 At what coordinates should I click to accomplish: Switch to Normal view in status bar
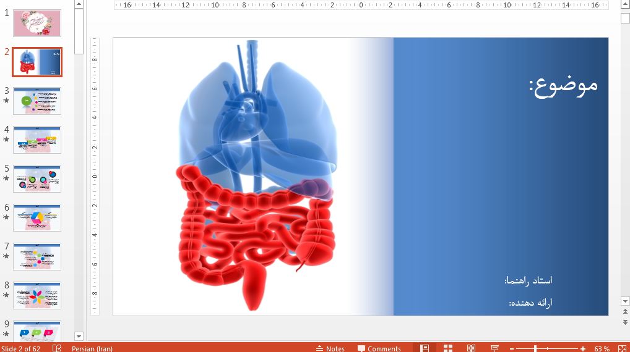click(x=425, y=348)
